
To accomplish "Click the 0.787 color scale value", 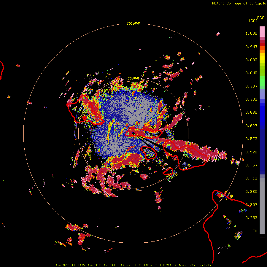I will 251,86.
